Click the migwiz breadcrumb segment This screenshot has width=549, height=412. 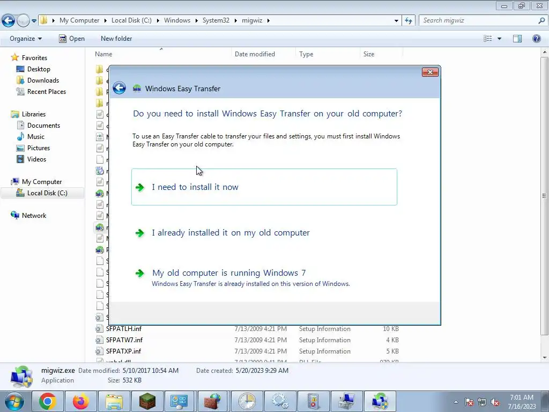click(x=252, y=20)
